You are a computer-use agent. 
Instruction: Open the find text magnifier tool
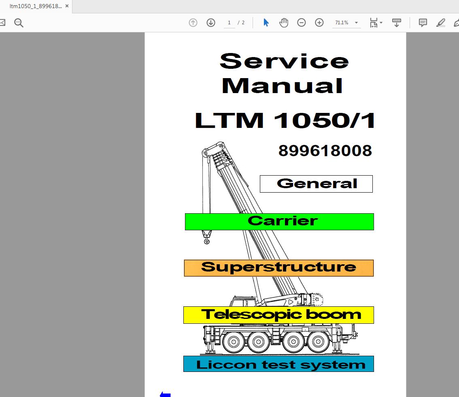pos(19,23)
